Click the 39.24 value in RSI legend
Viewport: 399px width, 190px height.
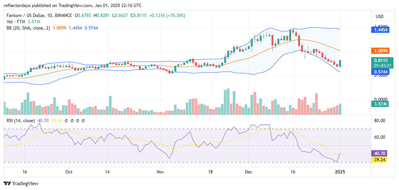coord(57,121)
